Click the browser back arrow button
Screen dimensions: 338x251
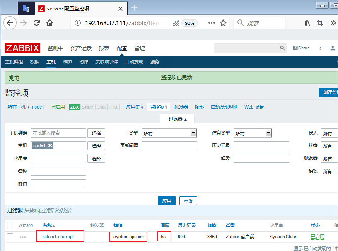point(10,23)
